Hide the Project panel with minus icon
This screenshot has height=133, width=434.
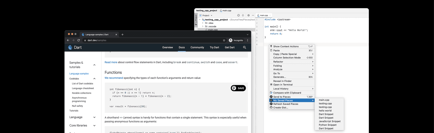point(253,15)
